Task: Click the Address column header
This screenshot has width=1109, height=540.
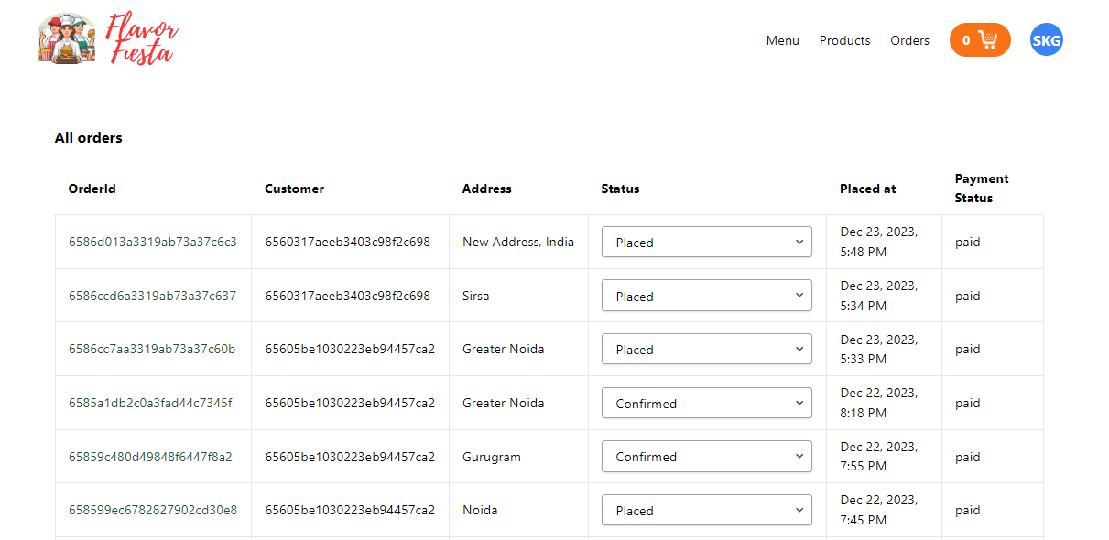Action: pyautogui.click(x=486, y=189)
